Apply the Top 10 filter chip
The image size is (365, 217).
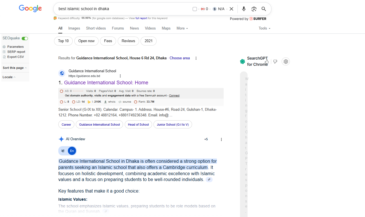[x=63, y=41]
